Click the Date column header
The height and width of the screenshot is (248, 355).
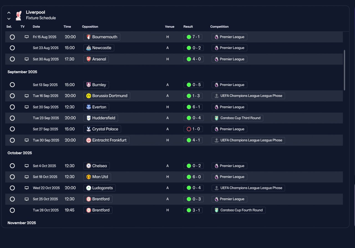[x=36, y=27]
